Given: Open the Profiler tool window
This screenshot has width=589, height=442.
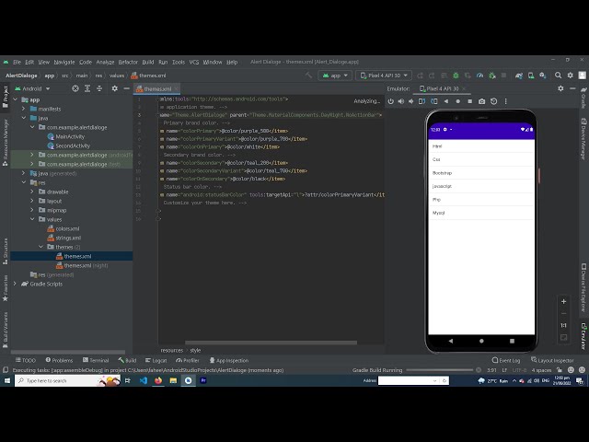Looking at the screenshot, I should point(188,360).
